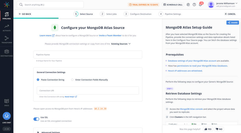Image resolution: width=241 pixels, height=133 pixels.
Task: Open the notifications bell
Action: click(200, 4)
